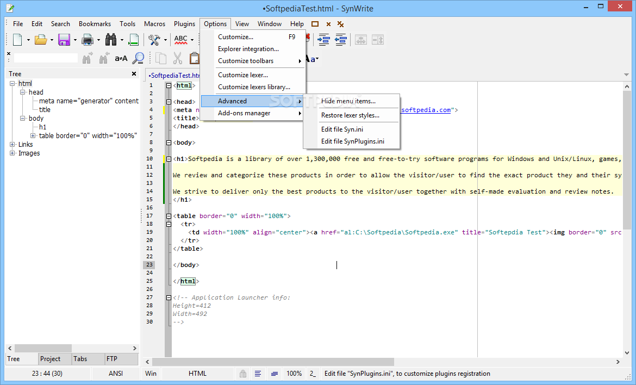Collapse fold marker at line 3 head
Viewport: 636px width, 385px height.
169,102
